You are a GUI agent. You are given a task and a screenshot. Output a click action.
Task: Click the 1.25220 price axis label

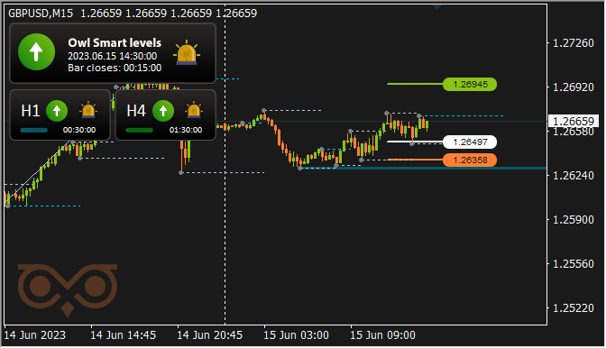(x=574, y=308)
